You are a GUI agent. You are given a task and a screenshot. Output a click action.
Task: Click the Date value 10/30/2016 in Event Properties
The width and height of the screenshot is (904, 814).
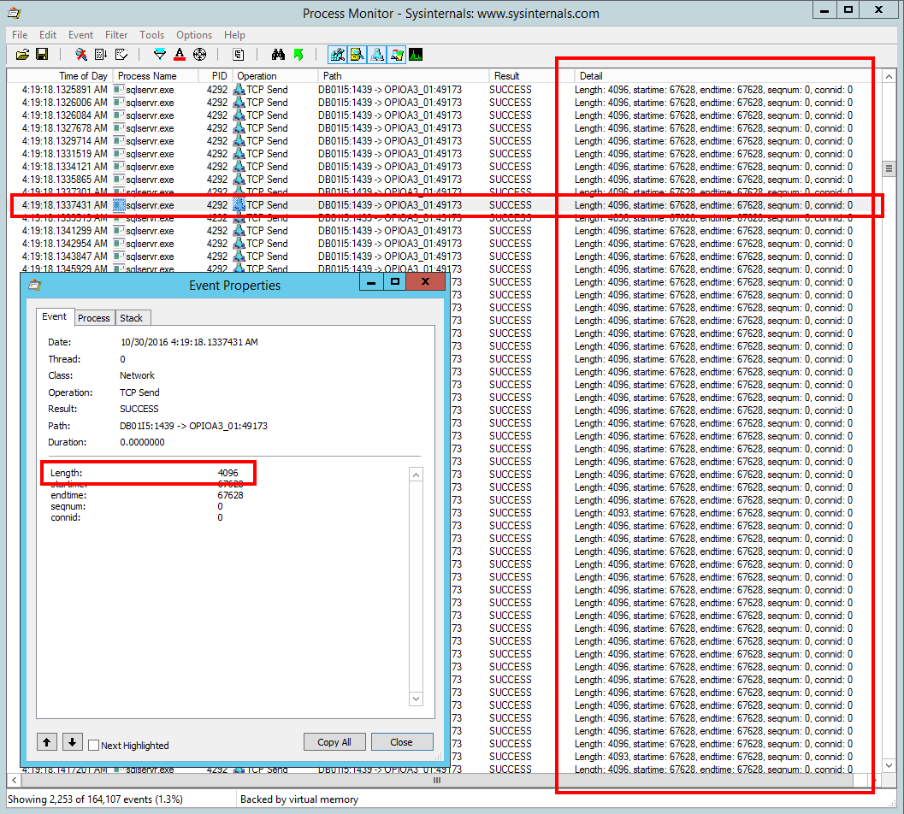coord(189,342)
